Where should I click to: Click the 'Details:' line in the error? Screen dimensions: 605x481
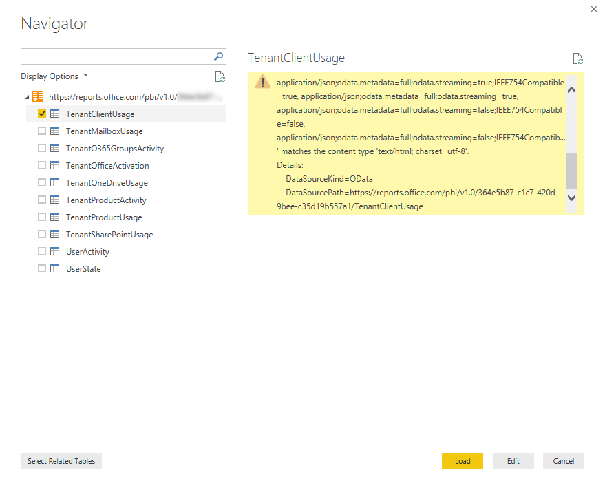(290, 165)
